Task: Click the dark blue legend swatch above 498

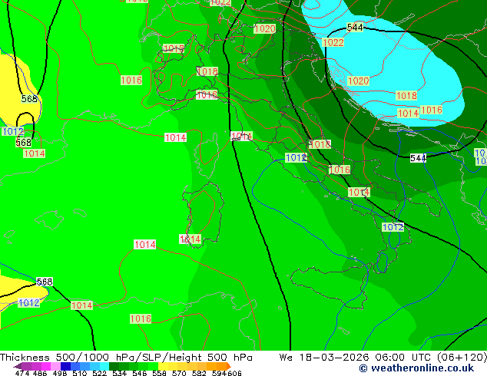Action: 65,366
